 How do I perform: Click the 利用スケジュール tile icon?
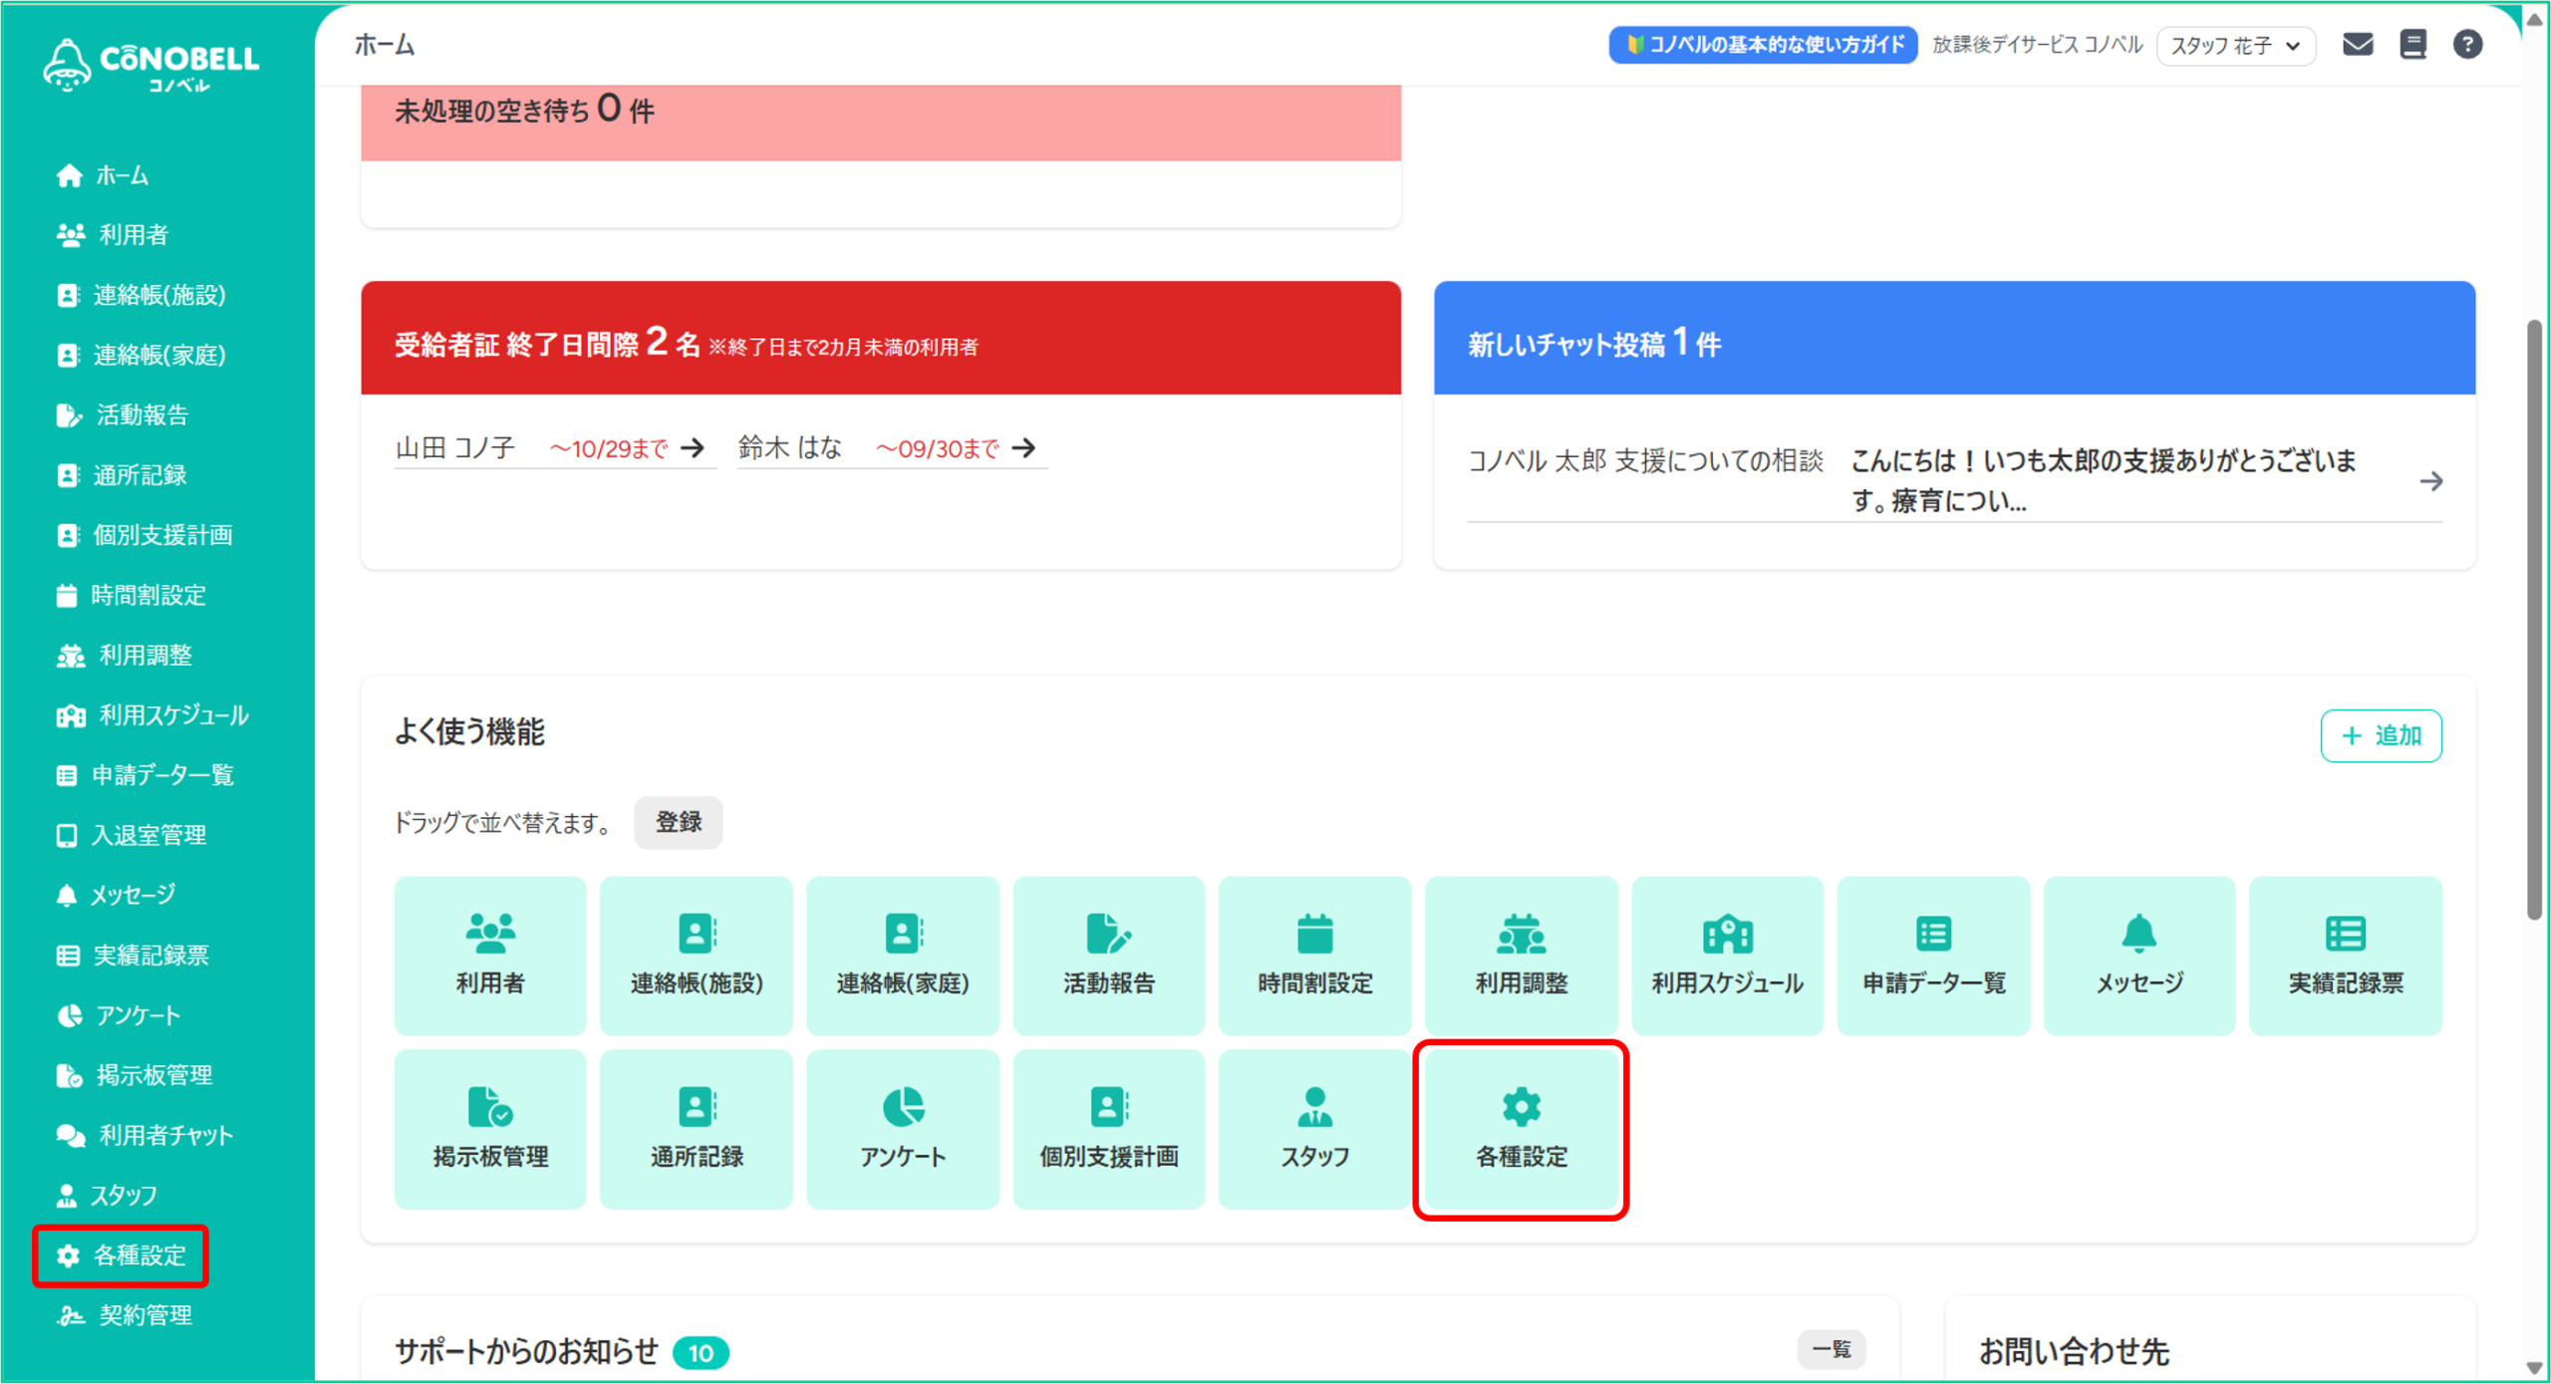(1727, 935)
